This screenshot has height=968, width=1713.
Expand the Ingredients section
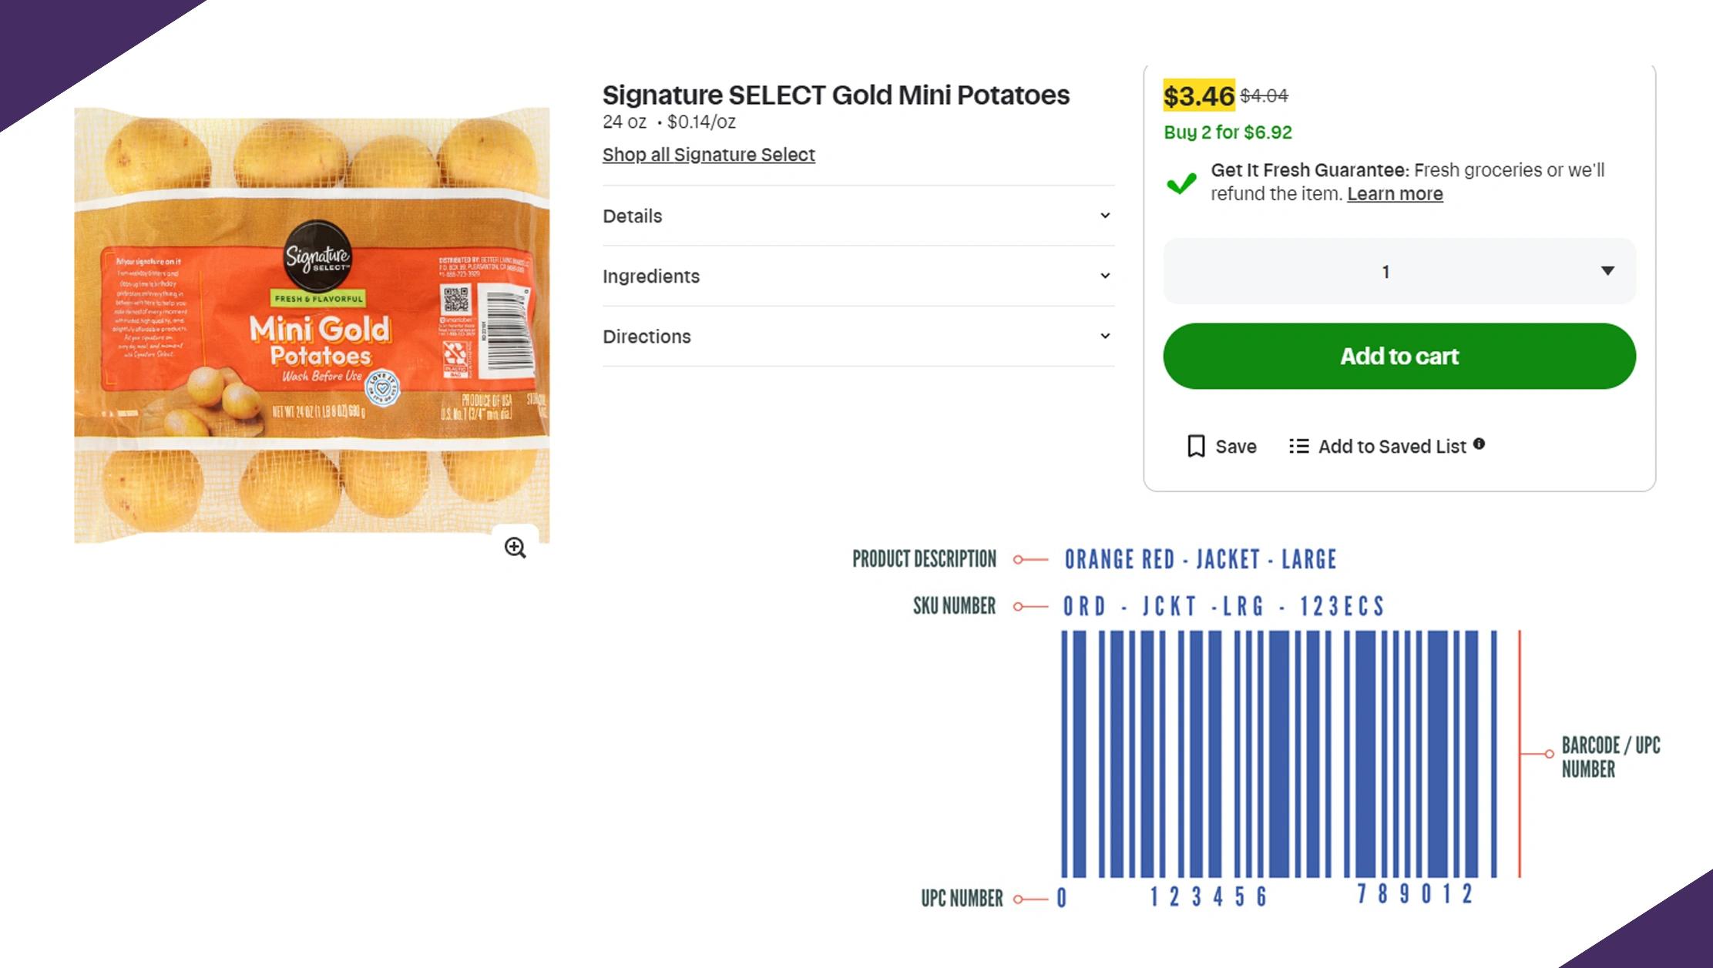pos(858,276)
